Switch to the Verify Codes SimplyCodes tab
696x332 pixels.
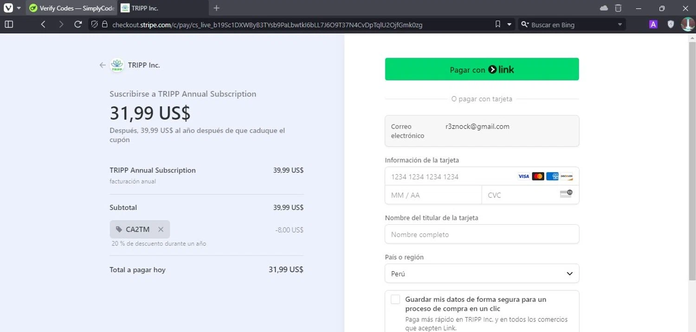click(71, 8)
